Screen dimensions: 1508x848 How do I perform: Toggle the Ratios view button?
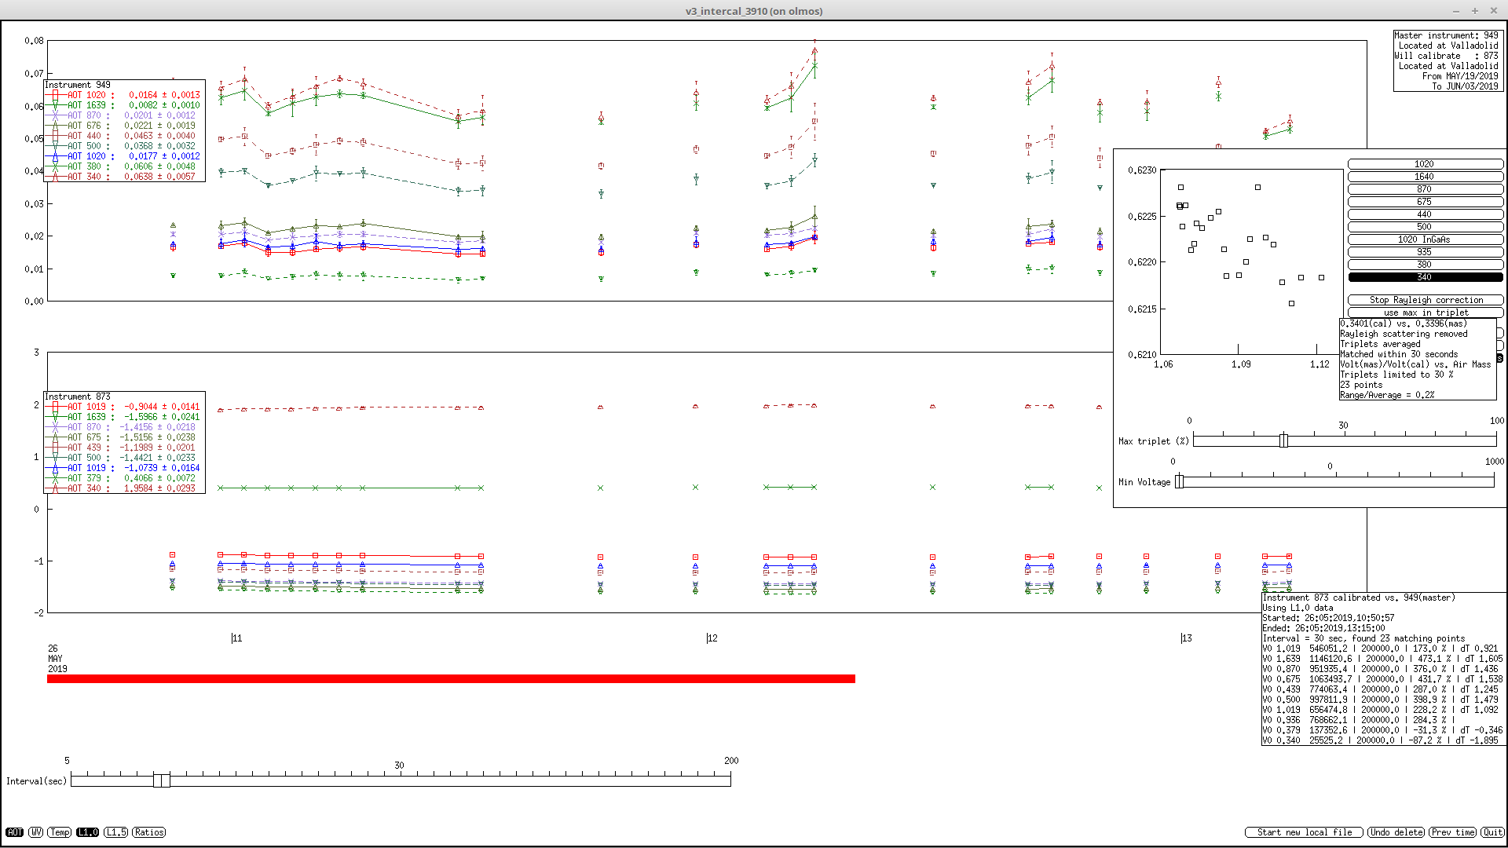(x=149, y=832)
